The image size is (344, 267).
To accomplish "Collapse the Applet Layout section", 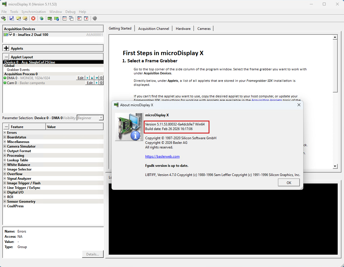I will tap(7, 57).
